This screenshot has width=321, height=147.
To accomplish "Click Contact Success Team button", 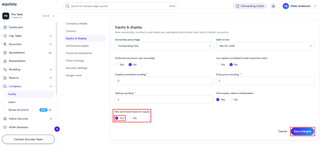I will coord(29,139).
